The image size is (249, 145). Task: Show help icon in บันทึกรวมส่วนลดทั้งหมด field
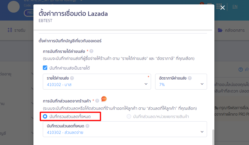tap(87, 126)
